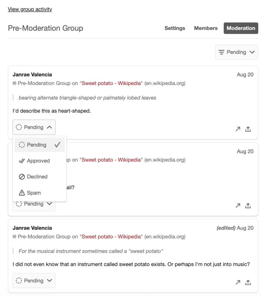Open second annotation in context via arrow icon
Viewport: 262px width, 296px height.
coord(238,206)
